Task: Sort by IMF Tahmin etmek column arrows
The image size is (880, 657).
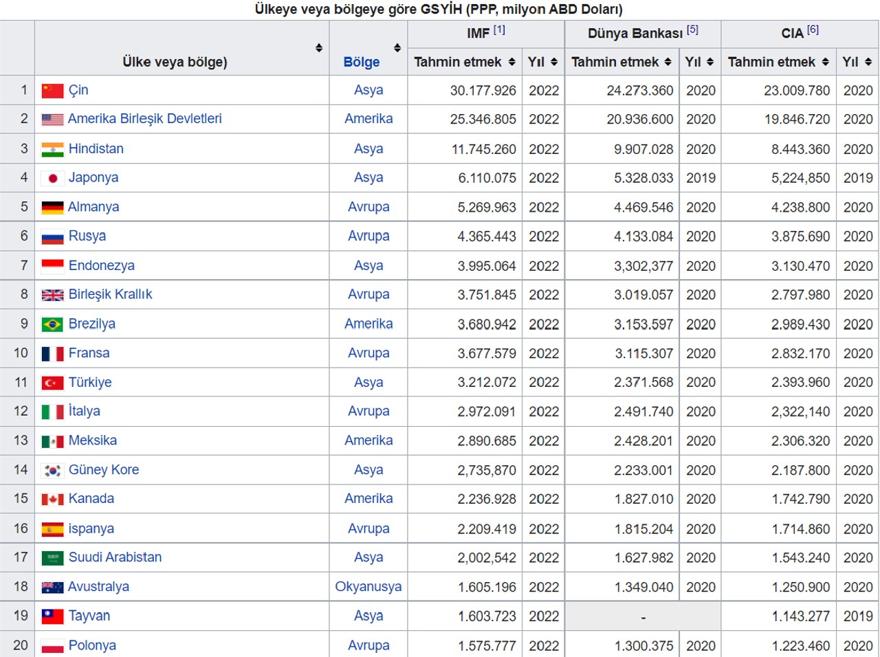Action: coord(511,62)
